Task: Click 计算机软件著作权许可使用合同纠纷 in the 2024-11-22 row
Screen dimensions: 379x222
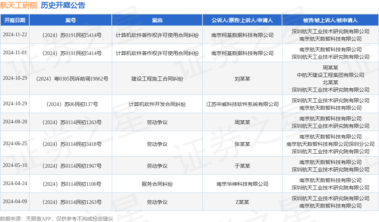Action: pos(157,35)
